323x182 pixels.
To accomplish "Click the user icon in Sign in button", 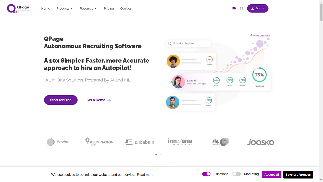I will (253, 8).
